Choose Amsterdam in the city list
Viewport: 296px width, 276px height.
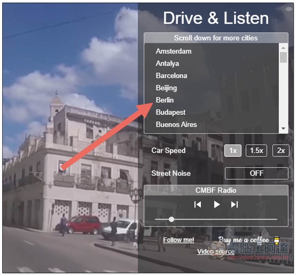(174, 51)
